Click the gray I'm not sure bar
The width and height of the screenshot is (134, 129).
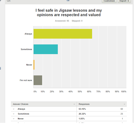tap(38, 80)
